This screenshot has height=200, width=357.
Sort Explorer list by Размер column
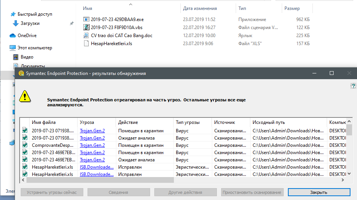click(x=292, y=8)
